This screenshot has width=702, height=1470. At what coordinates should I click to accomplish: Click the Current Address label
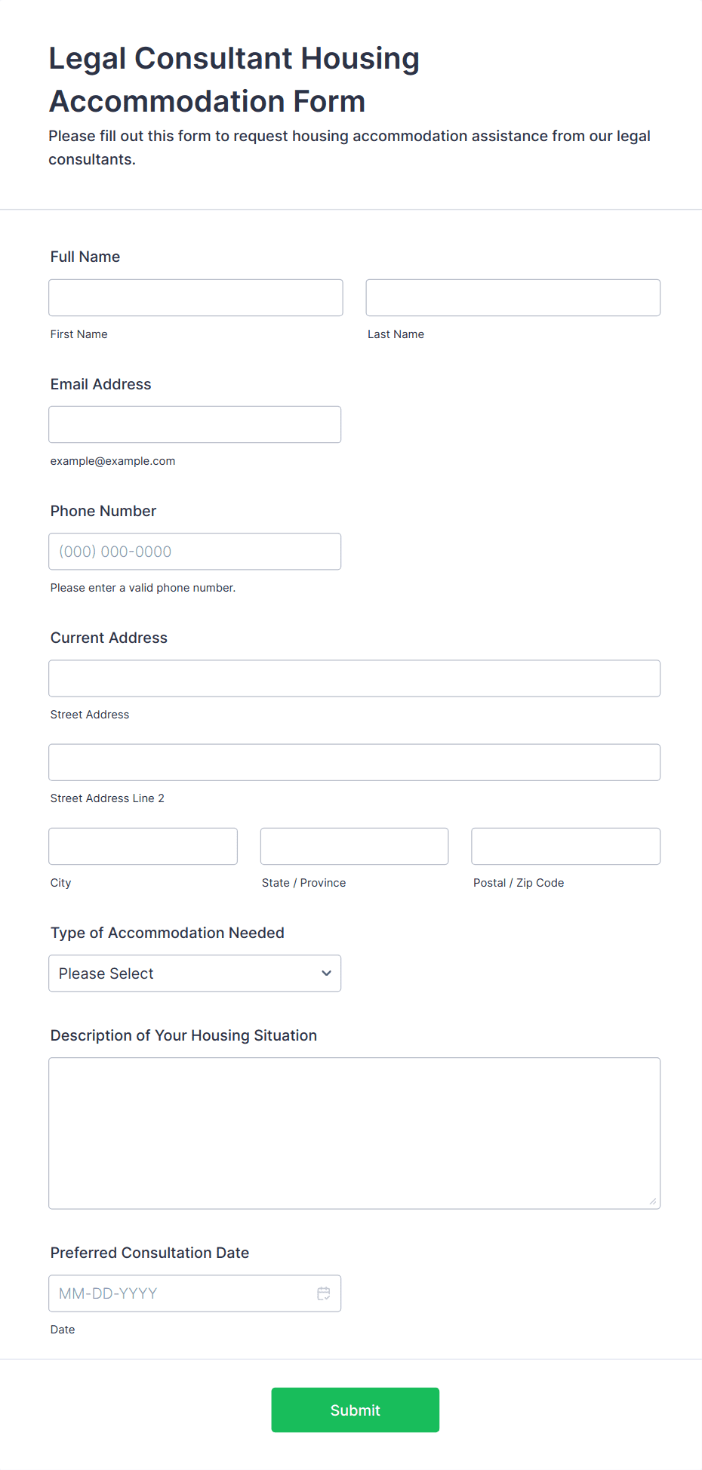click(x=109, y=638)
